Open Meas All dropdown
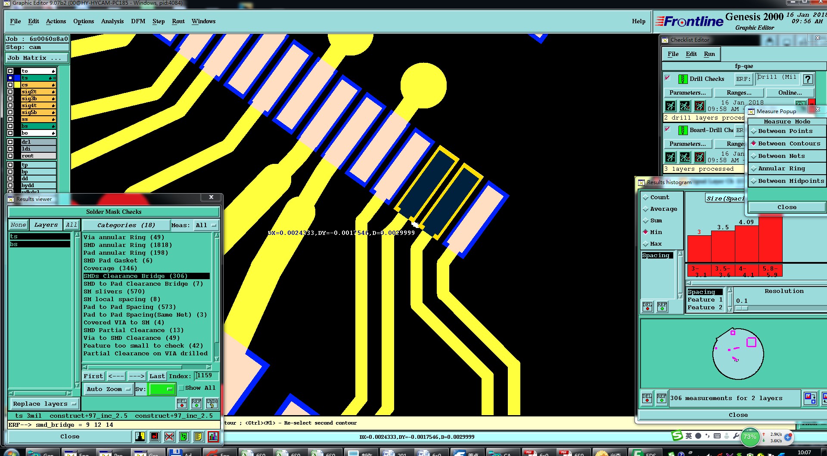This screenshot has width=827, height=456. pyautogui.click(x=206, y=225)
